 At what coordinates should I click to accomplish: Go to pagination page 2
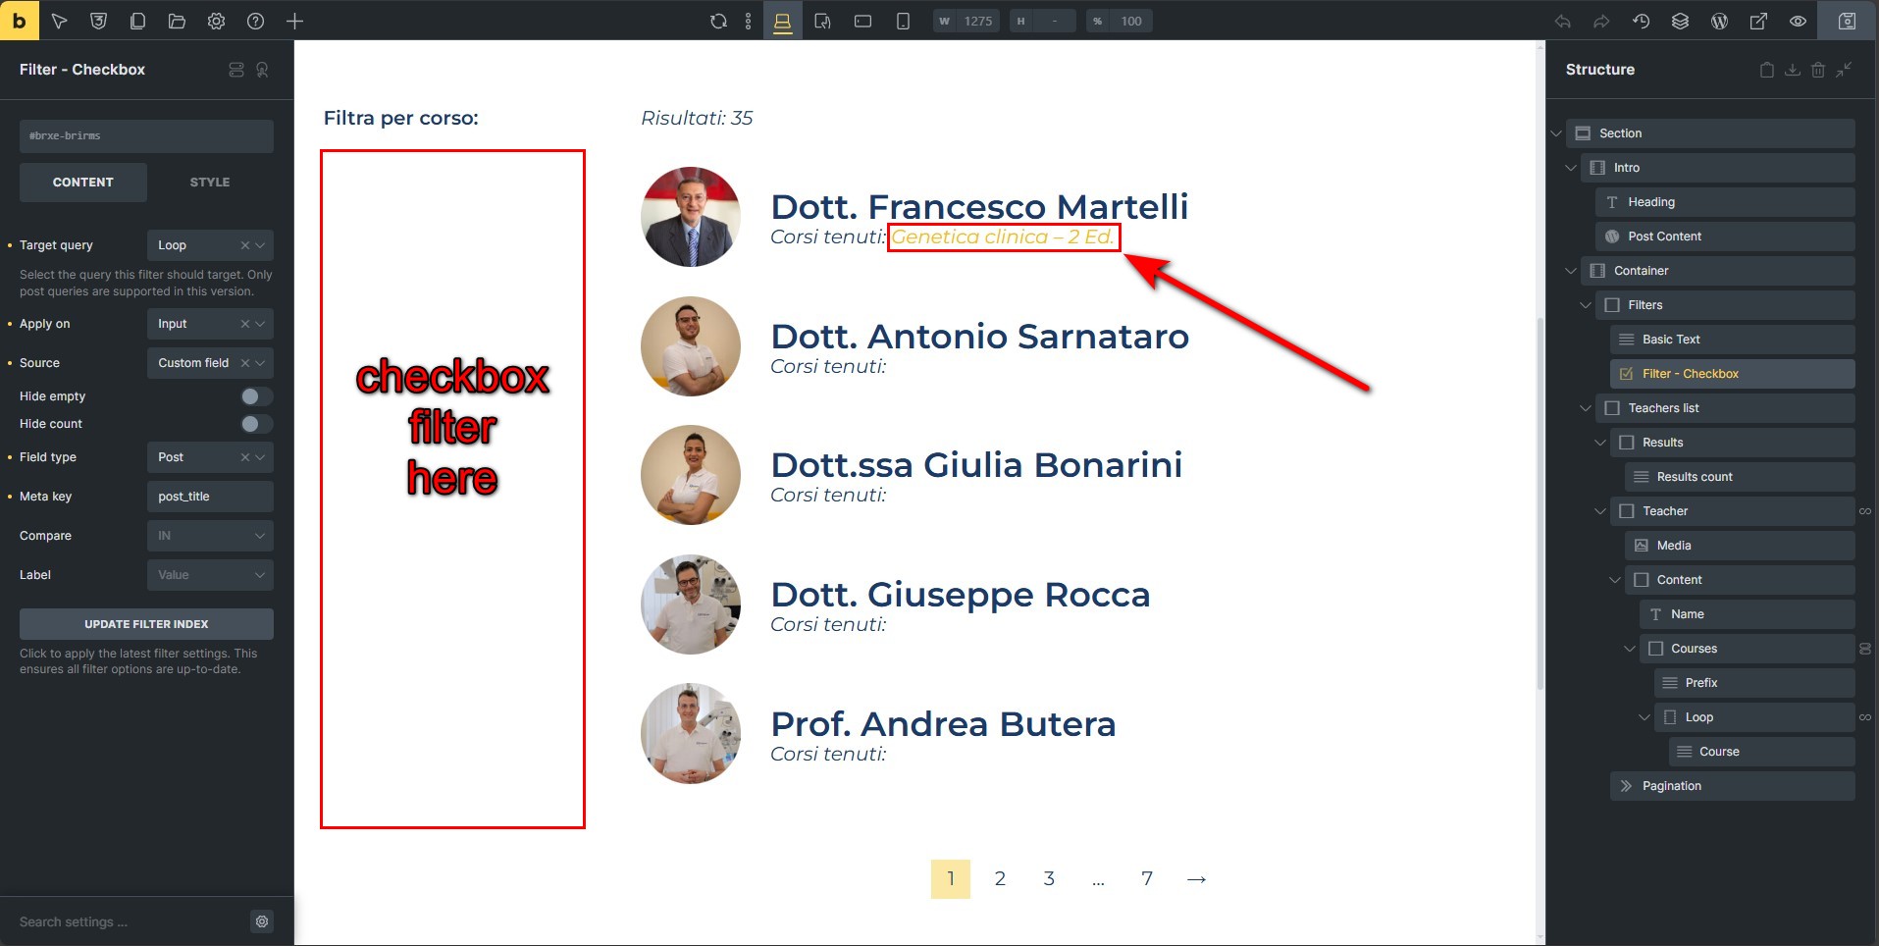click(x=1000, y=879)
